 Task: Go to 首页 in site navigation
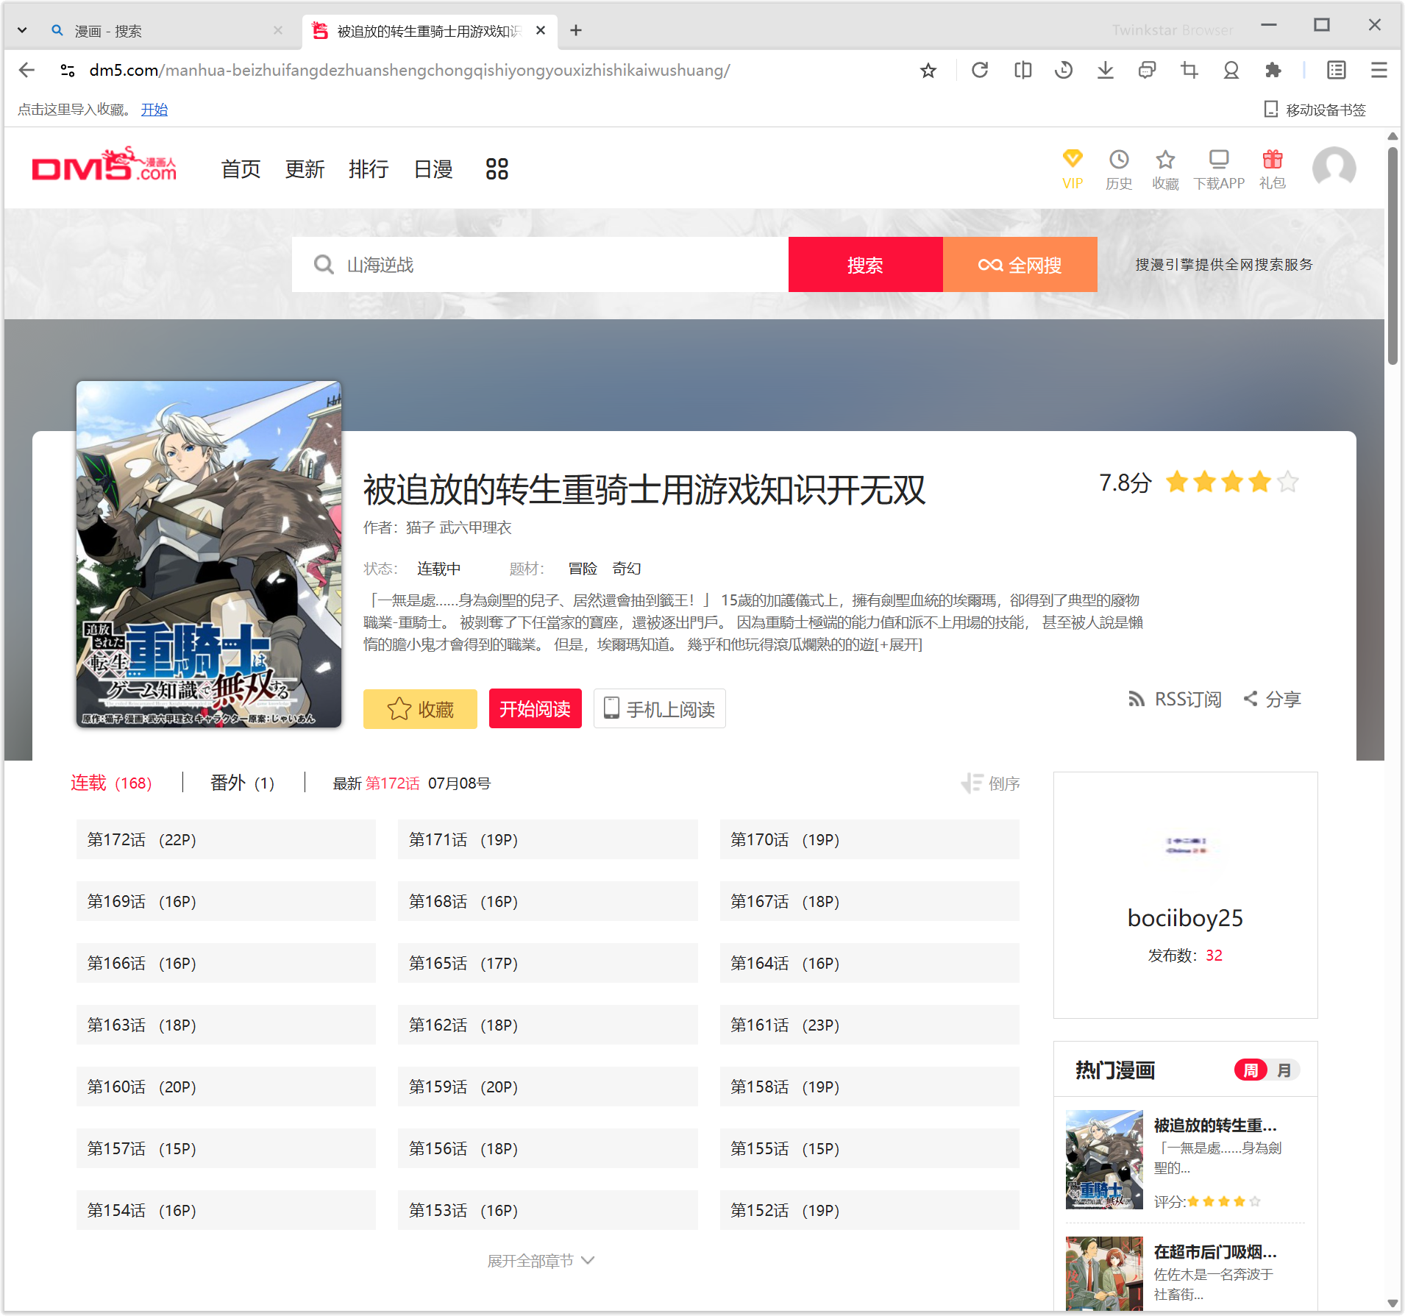pyautogui.click(x=241, y=169)
